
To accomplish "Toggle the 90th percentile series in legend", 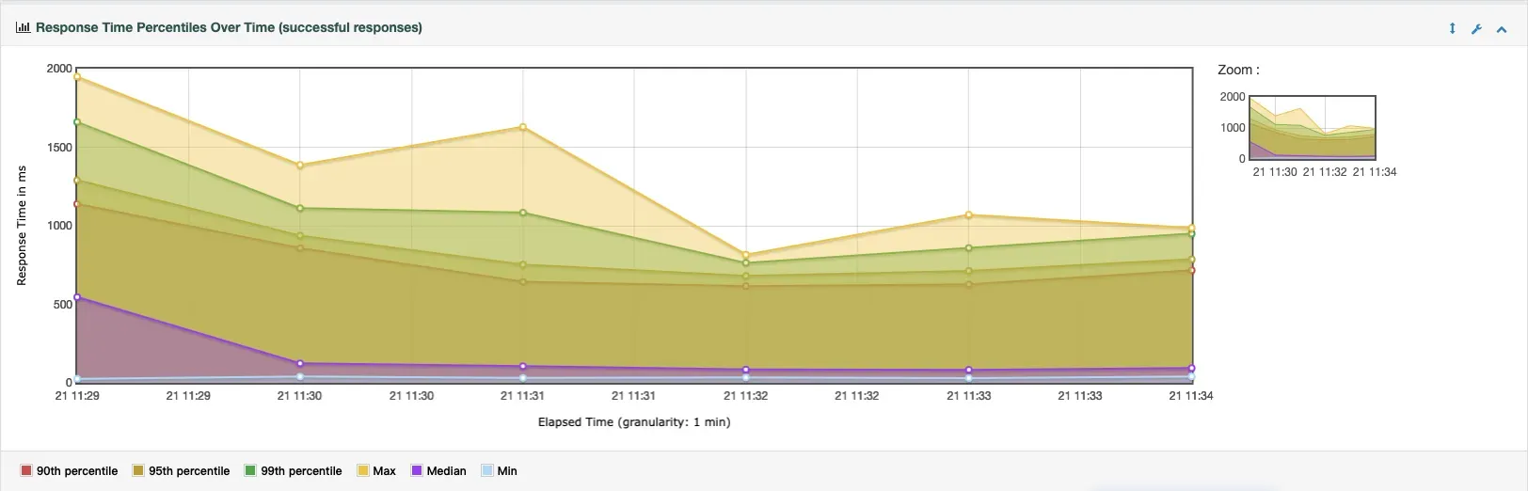I will (77, 471).
